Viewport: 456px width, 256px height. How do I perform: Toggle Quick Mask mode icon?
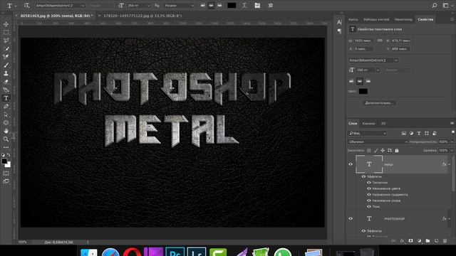tap(6, 174)
